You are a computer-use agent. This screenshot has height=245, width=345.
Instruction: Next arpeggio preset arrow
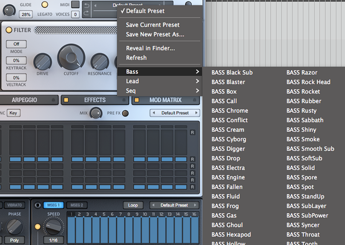point(196,113)
